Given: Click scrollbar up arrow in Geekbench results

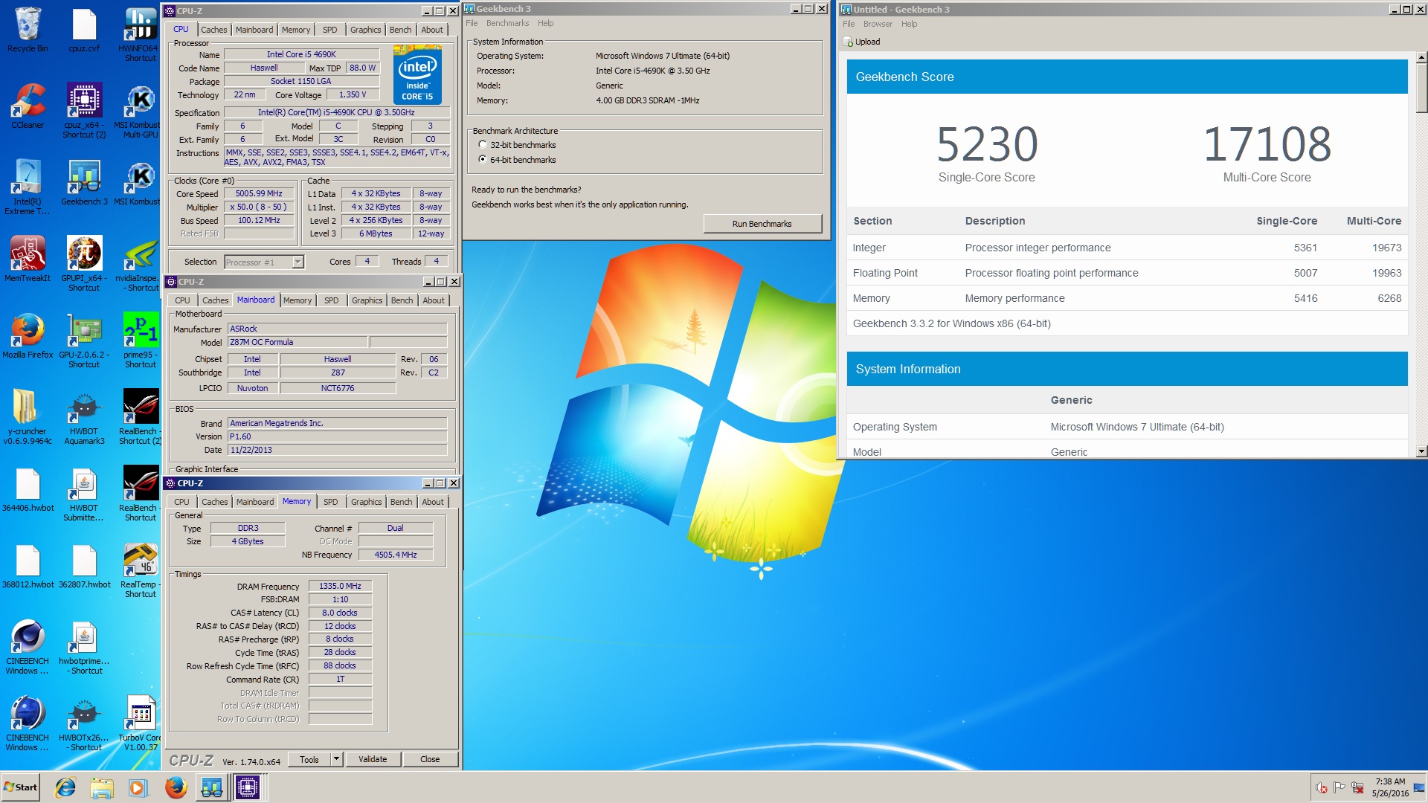Looking at the screenshot, I should (1421, 57).
